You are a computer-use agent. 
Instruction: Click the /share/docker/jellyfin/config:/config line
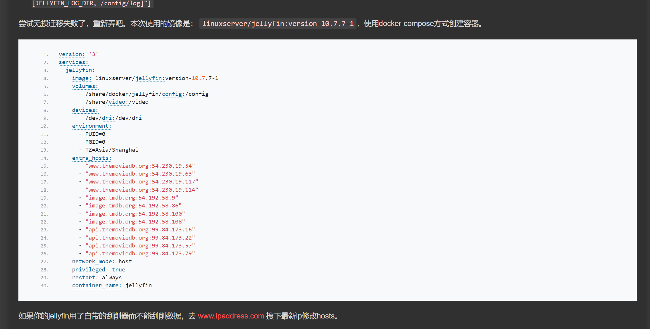(x=144, y=94)
